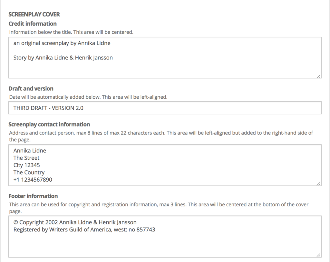Screen dimensions: 330x262
Task: Click the contact information textarea resize handle
Action: coord(318,184)
